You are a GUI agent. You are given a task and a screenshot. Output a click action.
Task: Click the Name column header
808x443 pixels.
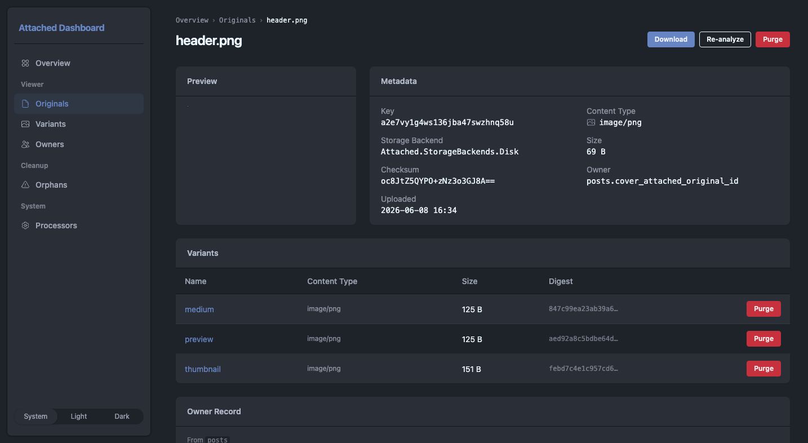pos(196,281)
